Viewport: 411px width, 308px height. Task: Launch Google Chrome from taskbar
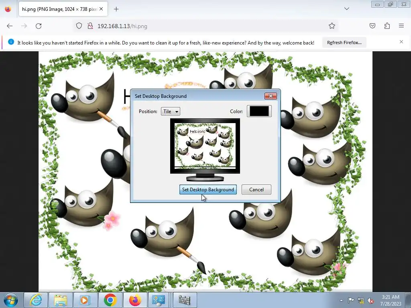[110, 300]
